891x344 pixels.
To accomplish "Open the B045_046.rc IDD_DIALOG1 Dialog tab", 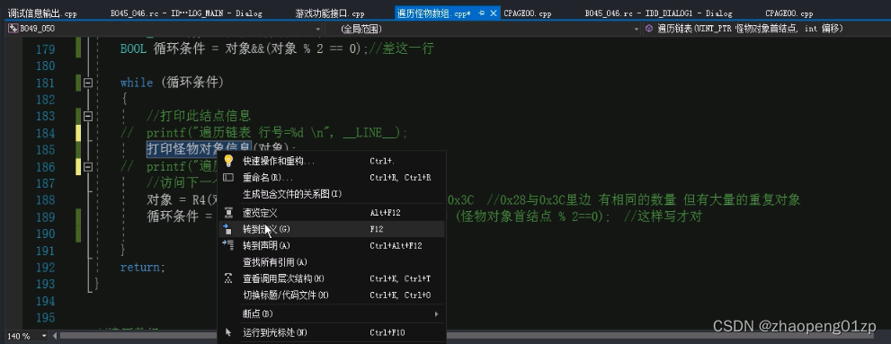I will click(659, 13).
